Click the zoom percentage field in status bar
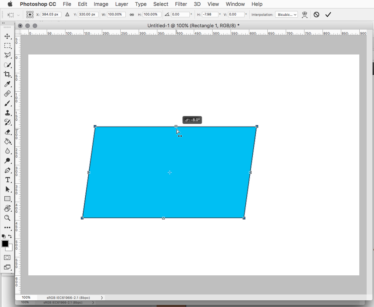This screenshot has height=307, width=374. tap(26, 297)
